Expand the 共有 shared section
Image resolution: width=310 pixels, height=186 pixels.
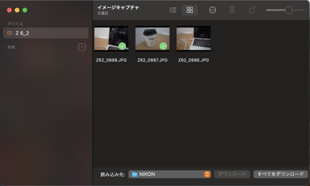11,47
